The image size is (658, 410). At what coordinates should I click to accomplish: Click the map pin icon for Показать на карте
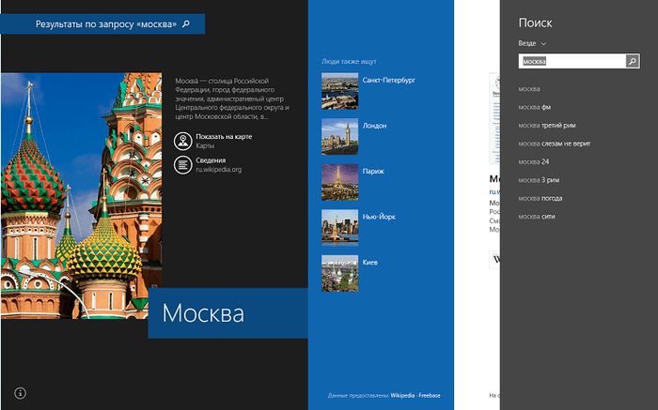point(181,141)
